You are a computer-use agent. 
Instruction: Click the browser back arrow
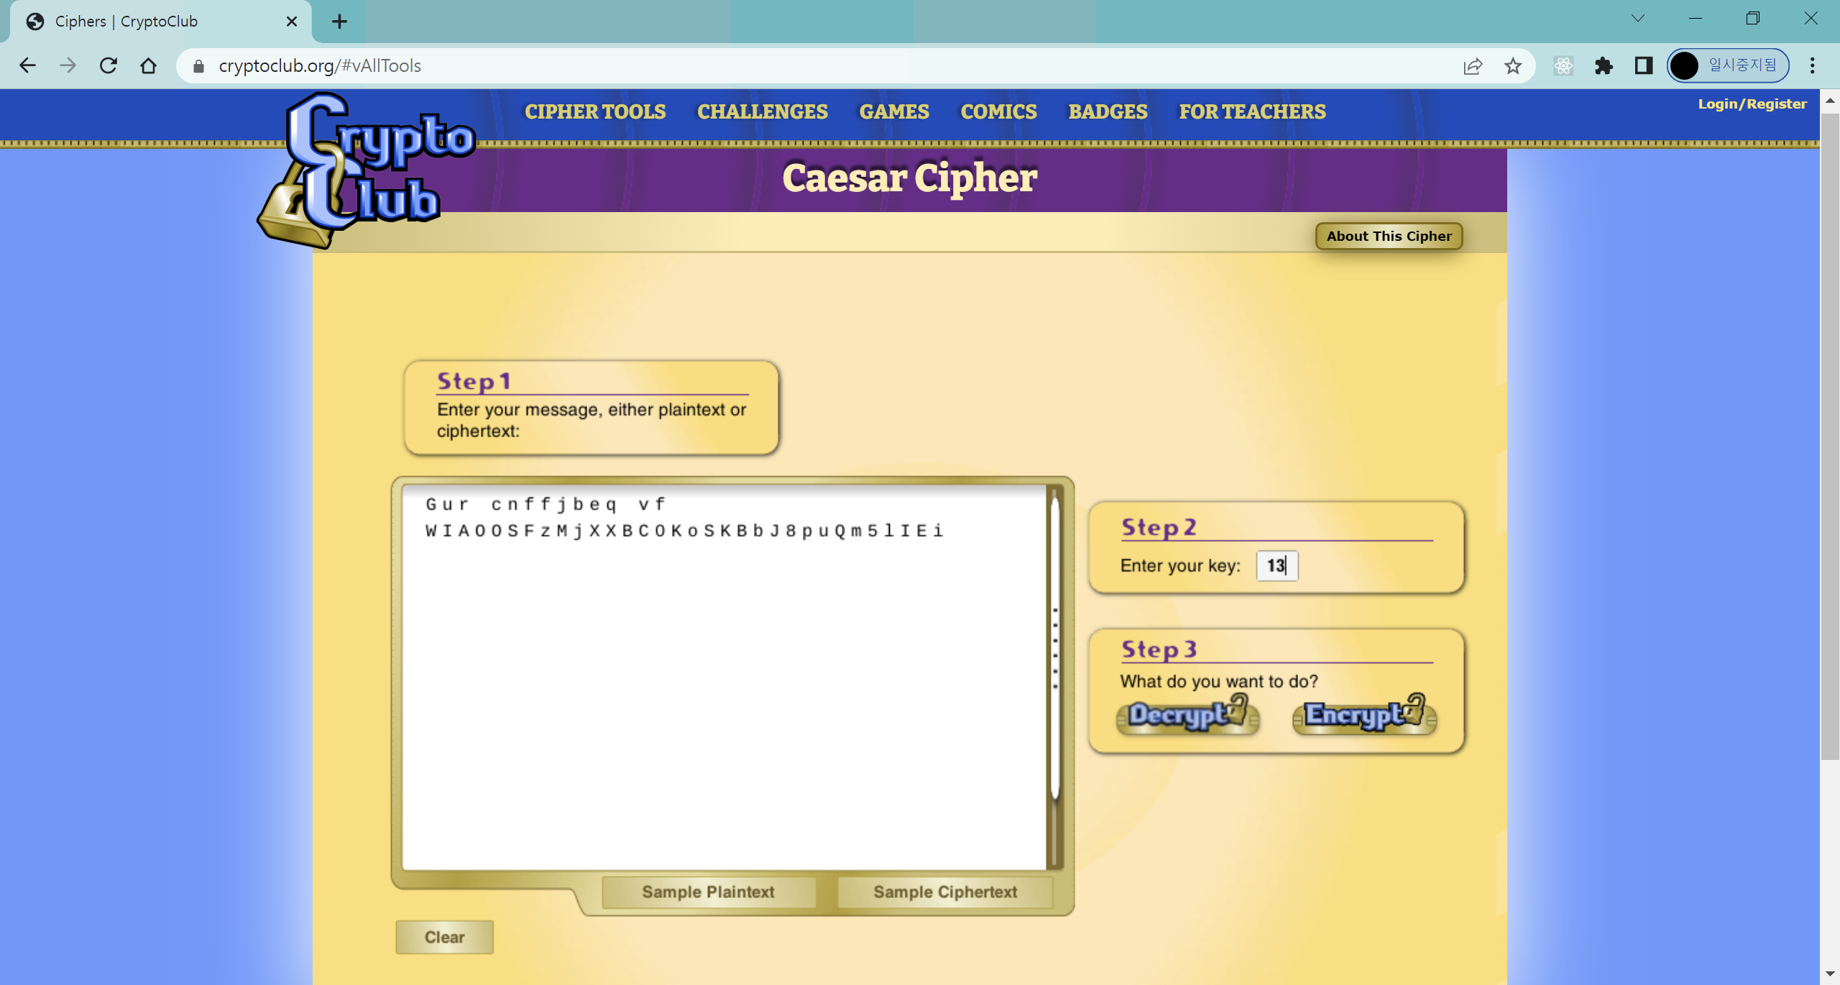coord(27,65)
